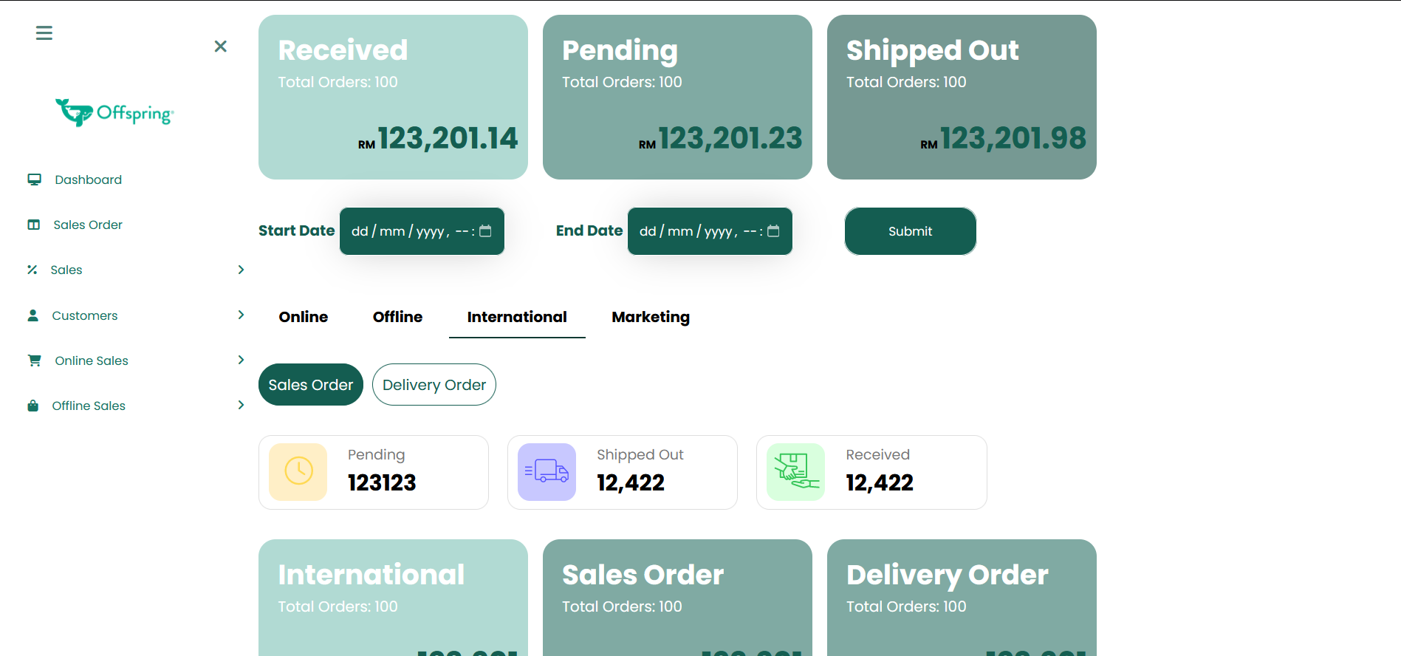
Task: Click the Customers person icon
Action: point(33,315)
